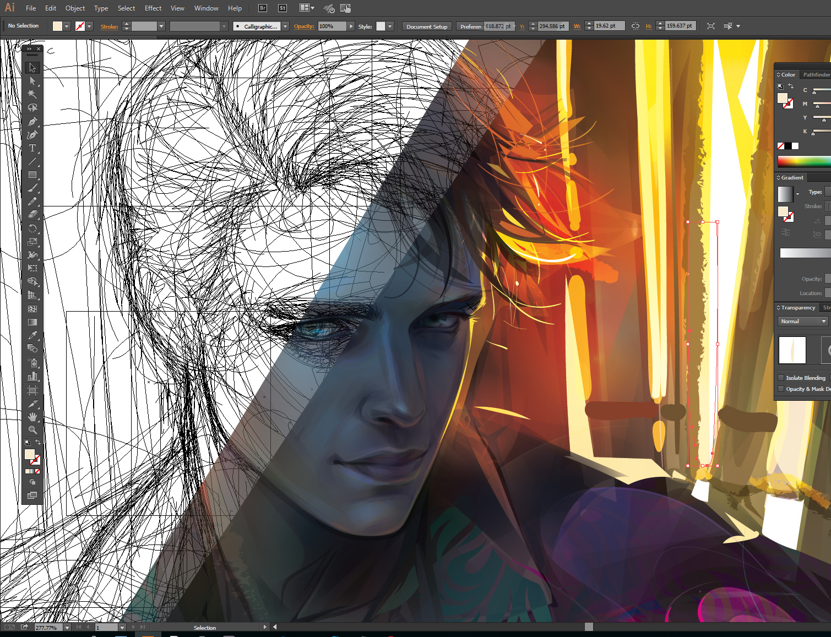The width and height of the screenshot is (831, 637).
Task: Open the Calligraphic brush definition dropdown
Action: coord(285,26)
